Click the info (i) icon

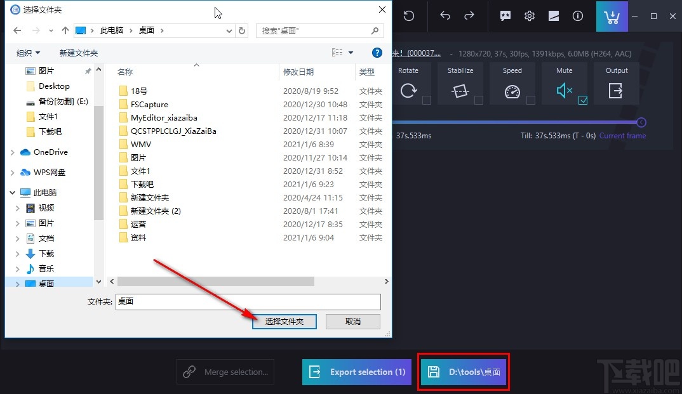(x=577, y=16)
